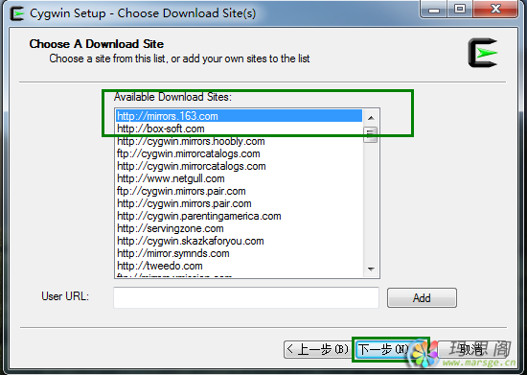Screen dimensions: 527x375
Task: Select the http://mirror.symnds.com entry
Action: (x=239, y=253)
